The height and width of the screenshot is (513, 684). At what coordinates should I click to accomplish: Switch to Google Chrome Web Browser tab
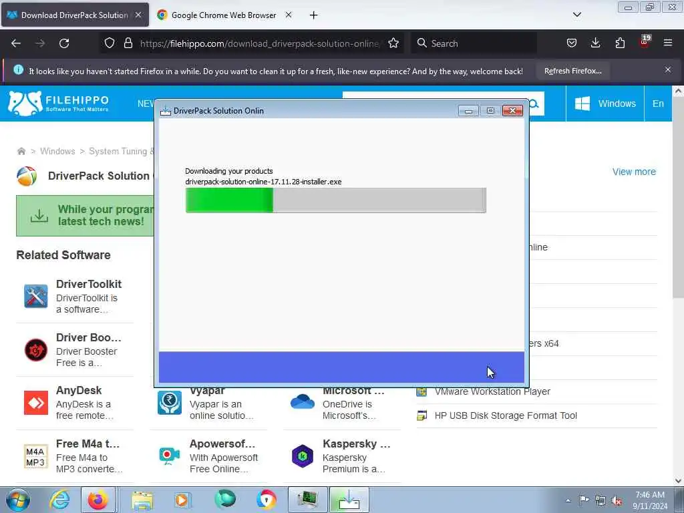click(x=224, y=15)
